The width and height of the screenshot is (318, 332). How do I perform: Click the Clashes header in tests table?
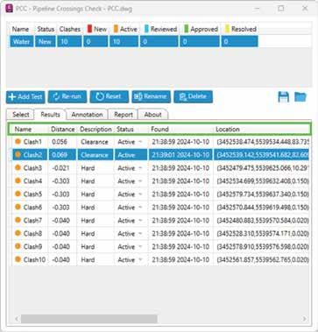(x=70, y=29)
